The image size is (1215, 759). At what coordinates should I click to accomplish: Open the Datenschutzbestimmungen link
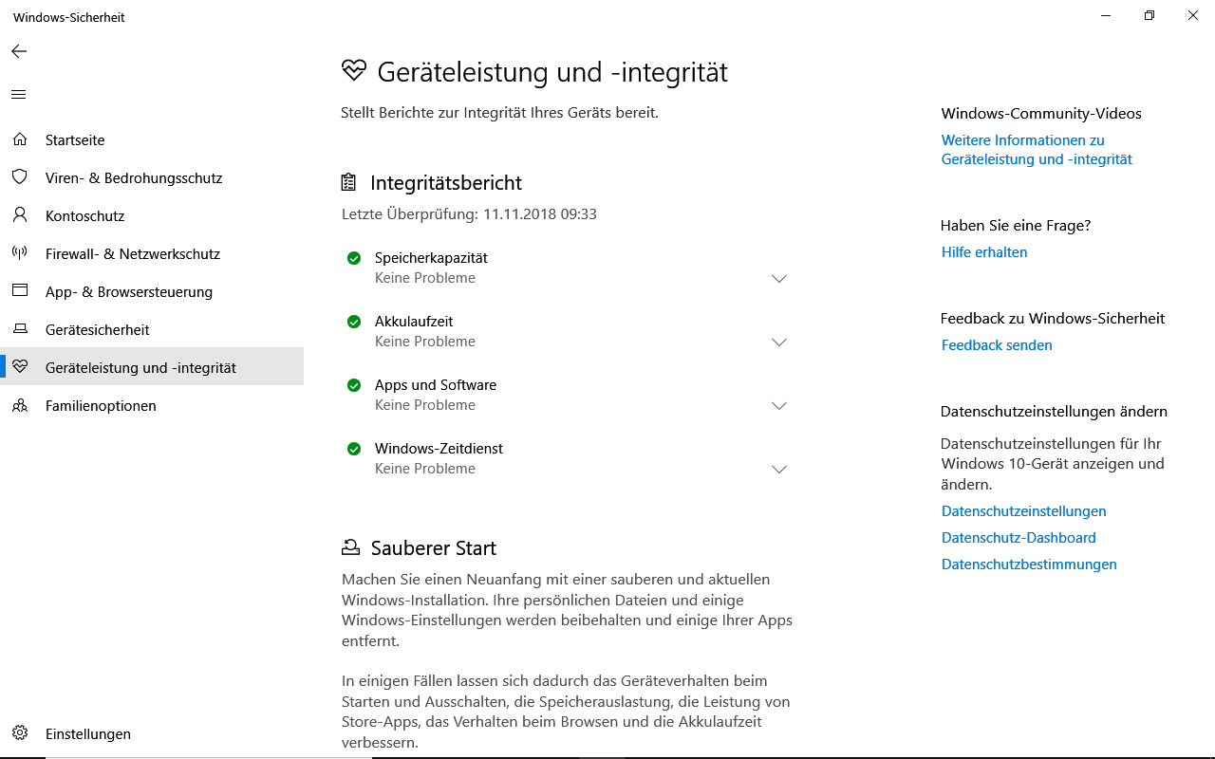(1029, 565)
